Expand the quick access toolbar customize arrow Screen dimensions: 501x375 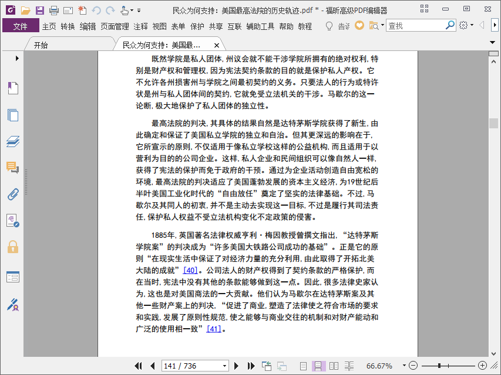139,11
